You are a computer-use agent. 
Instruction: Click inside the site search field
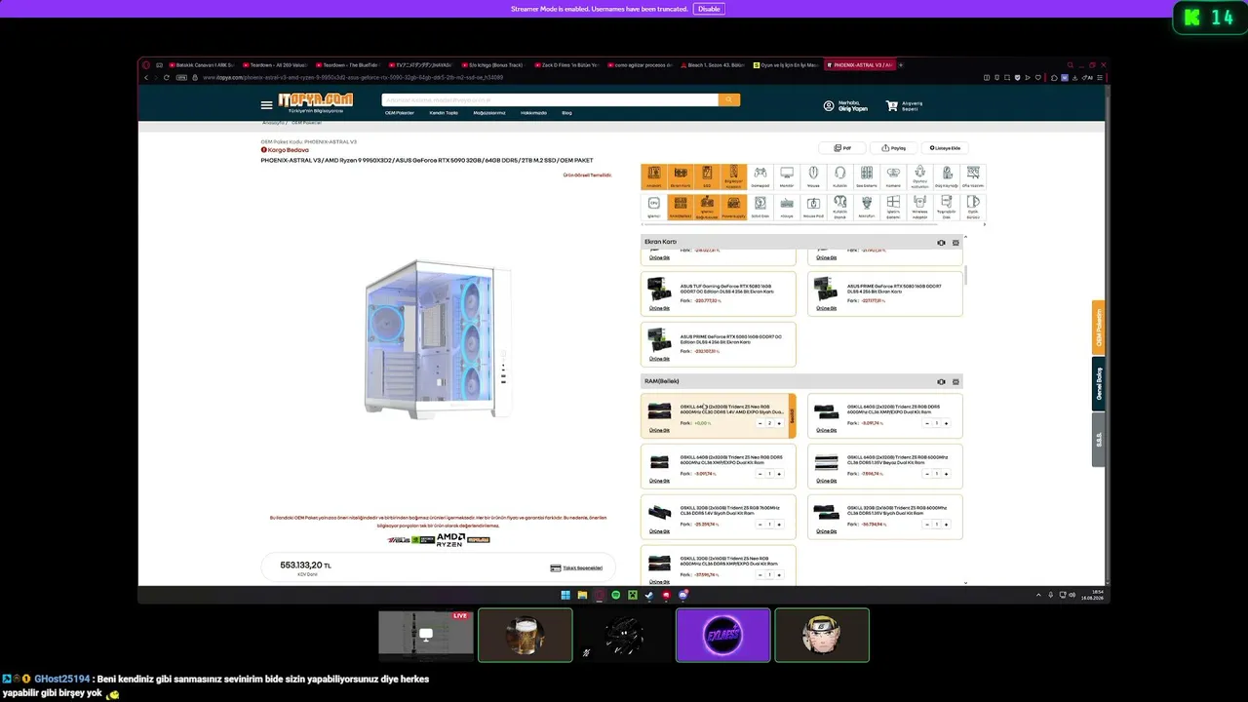[550, 99]
